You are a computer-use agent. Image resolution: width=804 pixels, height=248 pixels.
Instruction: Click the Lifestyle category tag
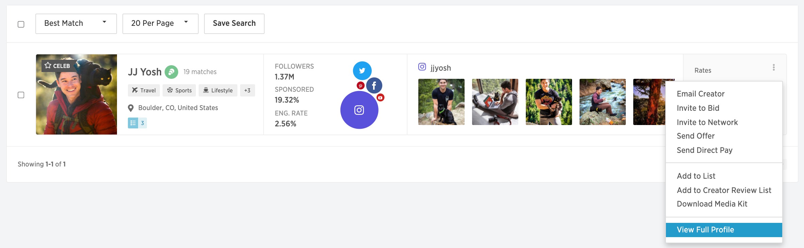pyautogui.click(x=218, y=90)
